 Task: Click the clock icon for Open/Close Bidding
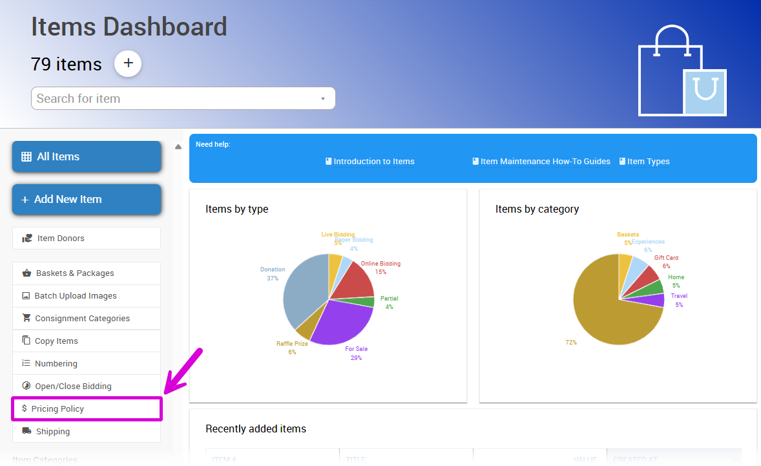tap(26, 386)
